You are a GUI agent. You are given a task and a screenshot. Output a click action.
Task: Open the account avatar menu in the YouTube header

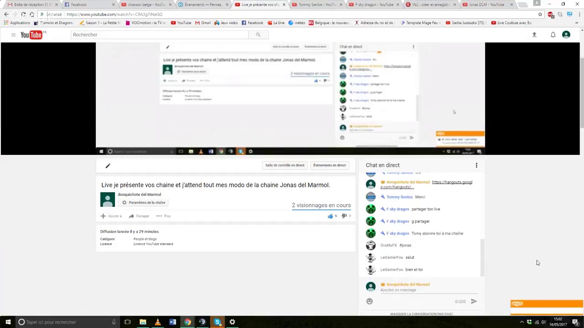(x=566, y=35)
